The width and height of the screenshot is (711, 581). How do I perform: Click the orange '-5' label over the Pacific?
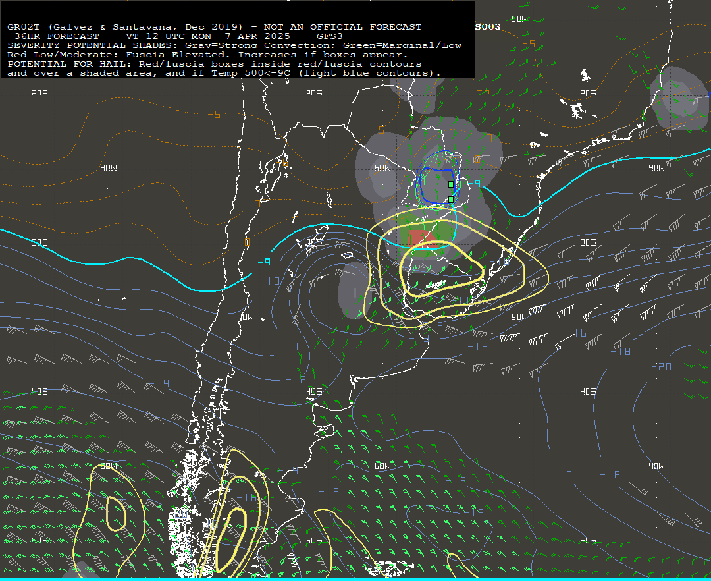click(214, 115)
